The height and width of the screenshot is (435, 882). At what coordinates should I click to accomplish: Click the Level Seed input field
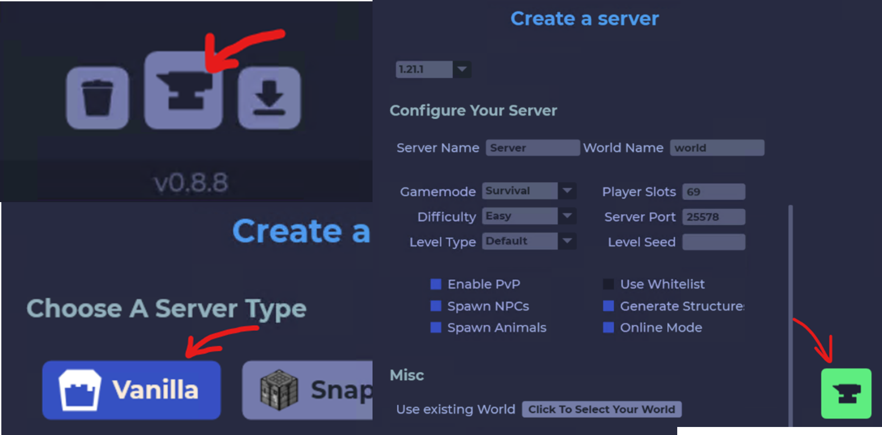(713, 242)
